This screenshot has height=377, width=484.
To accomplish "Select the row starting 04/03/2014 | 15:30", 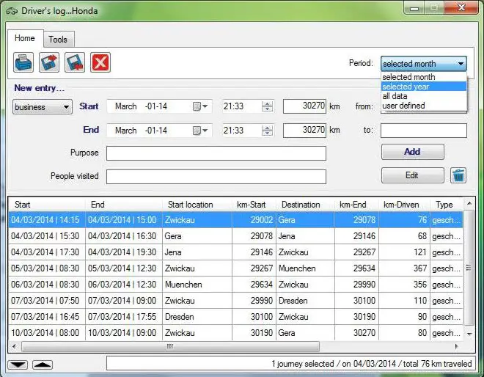I will [x=236, y=236].
